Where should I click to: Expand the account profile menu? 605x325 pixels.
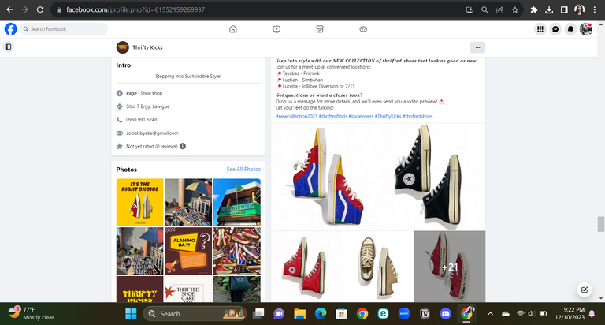(585, 29)
